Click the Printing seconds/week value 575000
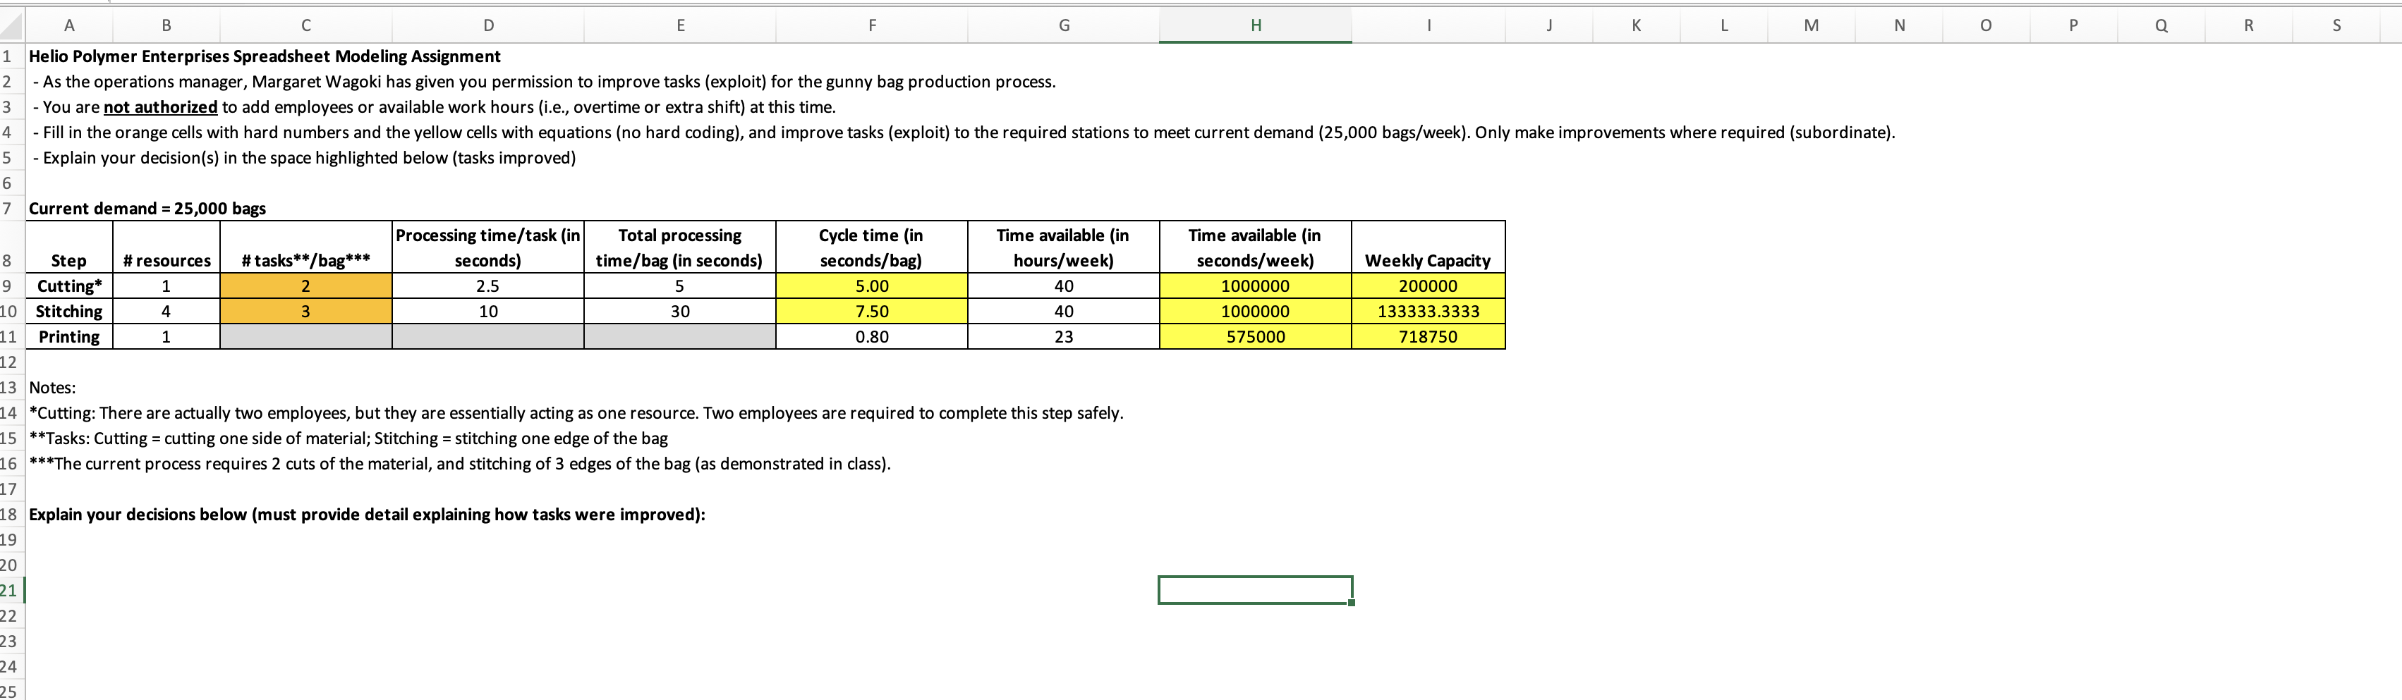Image resolution: width=2402 pixels, height=700 pixels. pyautogui.click(x=1256, y=336)
